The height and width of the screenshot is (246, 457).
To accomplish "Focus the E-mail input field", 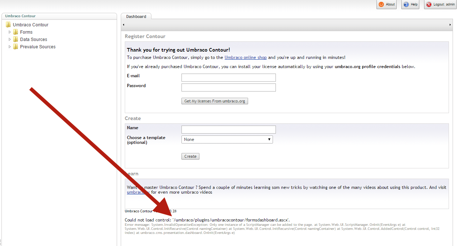I will tap(229, 78).
